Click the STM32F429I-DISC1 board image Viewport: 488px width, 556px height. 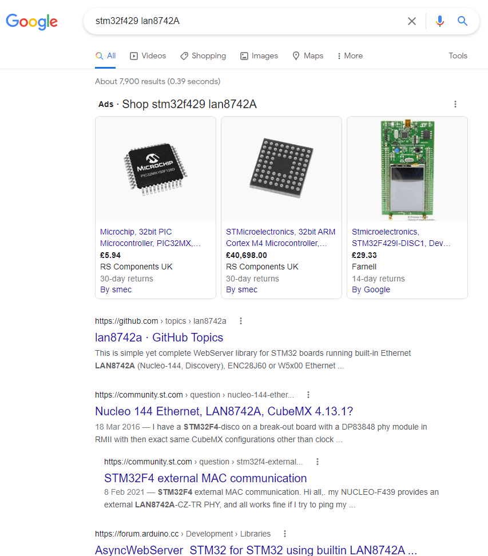click(407, 169)
